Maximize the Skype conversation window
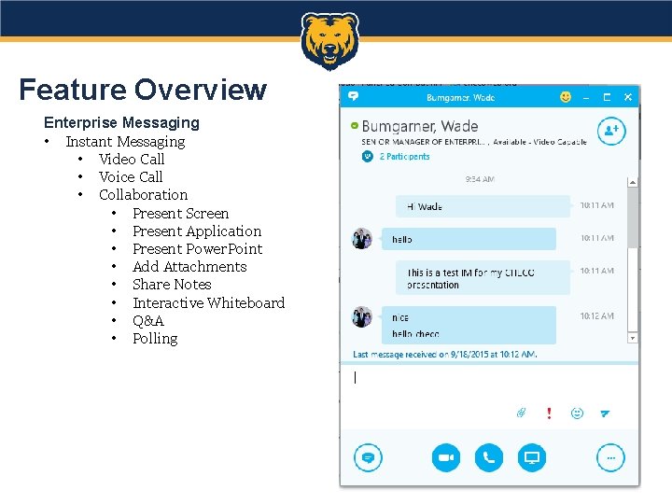The width and height of the screenshot is (672, 504). click(607, 97)
